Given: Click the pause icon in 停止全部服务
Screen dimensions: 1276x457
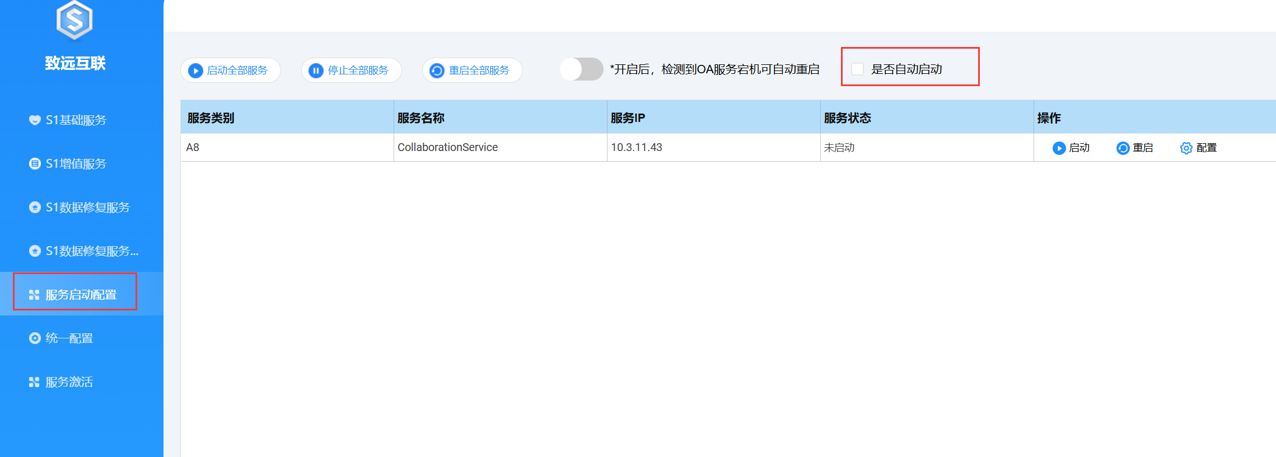Looking at the screenshot, I should point(316,70).
